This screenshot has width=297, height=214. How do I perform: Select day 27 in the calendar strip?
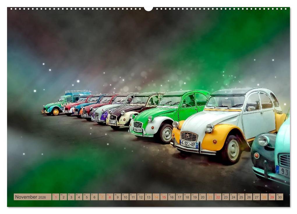[x=257, y=197]
